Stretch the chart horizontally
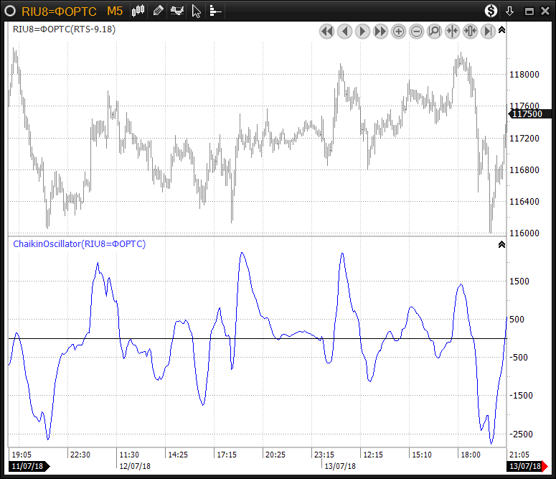The image size is (556, 479). tap(471, 31)
